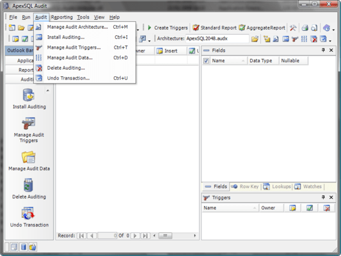Click the gun-shaped Manage Triggers toolbar icon
Screen dimensions: 341x256
[x=295, y=39]
